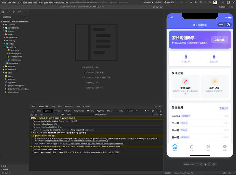Click the element inspector icon beside Wxml
Image resolution: width=236 pixels, height=175 pixels.
pyautogui.click(x=32, y=111)
